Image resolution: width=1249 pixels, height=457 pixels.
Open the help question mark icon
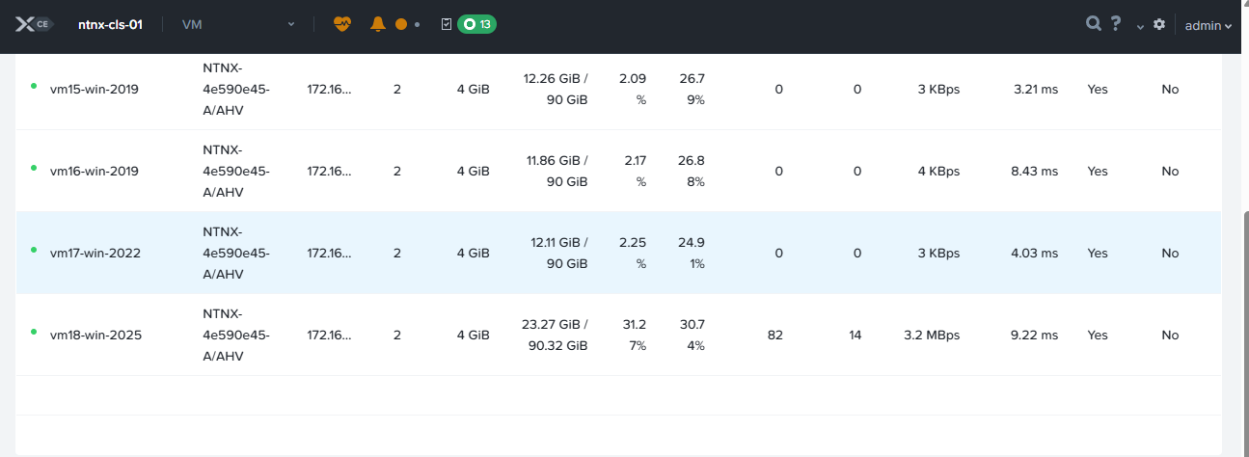tap(1116, 24)
